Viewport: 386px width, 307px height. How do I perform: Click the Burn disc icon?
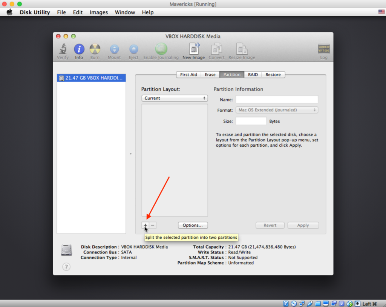tap(95, 49)
